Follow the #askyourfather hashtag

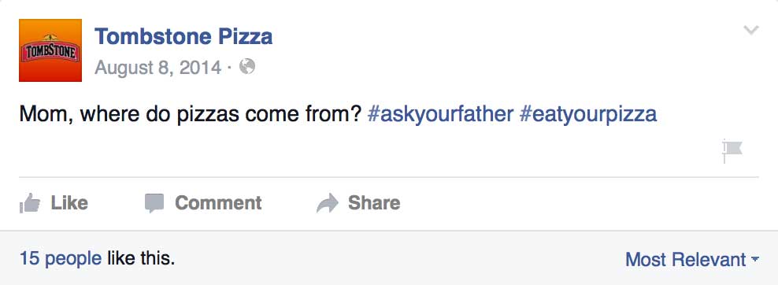point(440,114)
